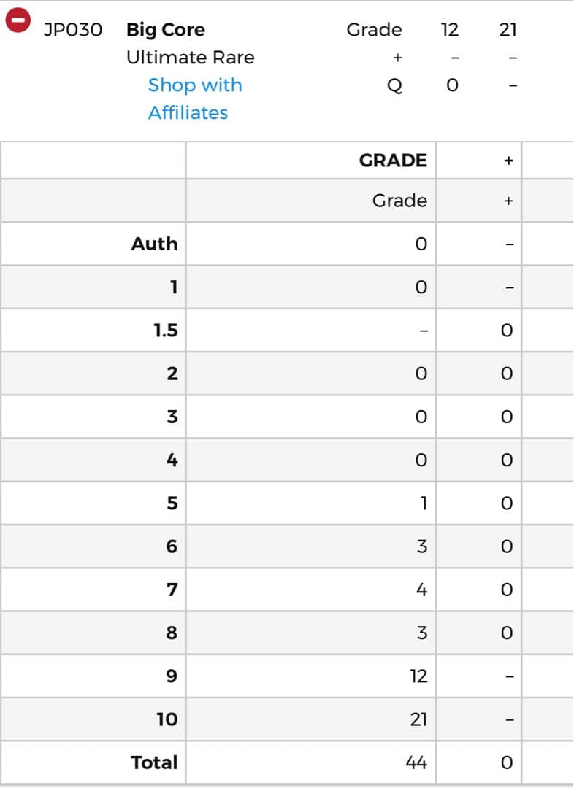Screen dimensions: 574x788
Task: Select the grade 10 row label in the table
Action: [x=167, y=719]
